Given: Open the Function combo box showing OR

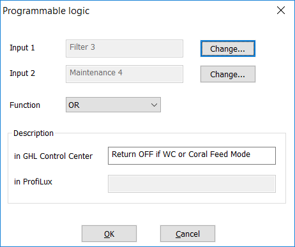Looking at the screenshot, I should click(x=113, y=105).
